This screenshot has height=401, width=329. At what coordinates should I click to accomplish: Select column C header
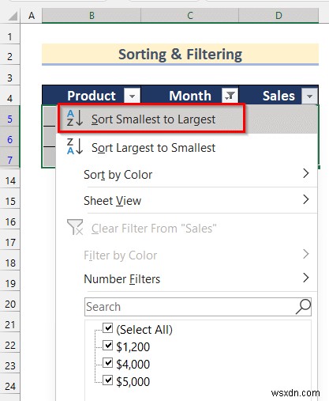(x=190, y=16)
